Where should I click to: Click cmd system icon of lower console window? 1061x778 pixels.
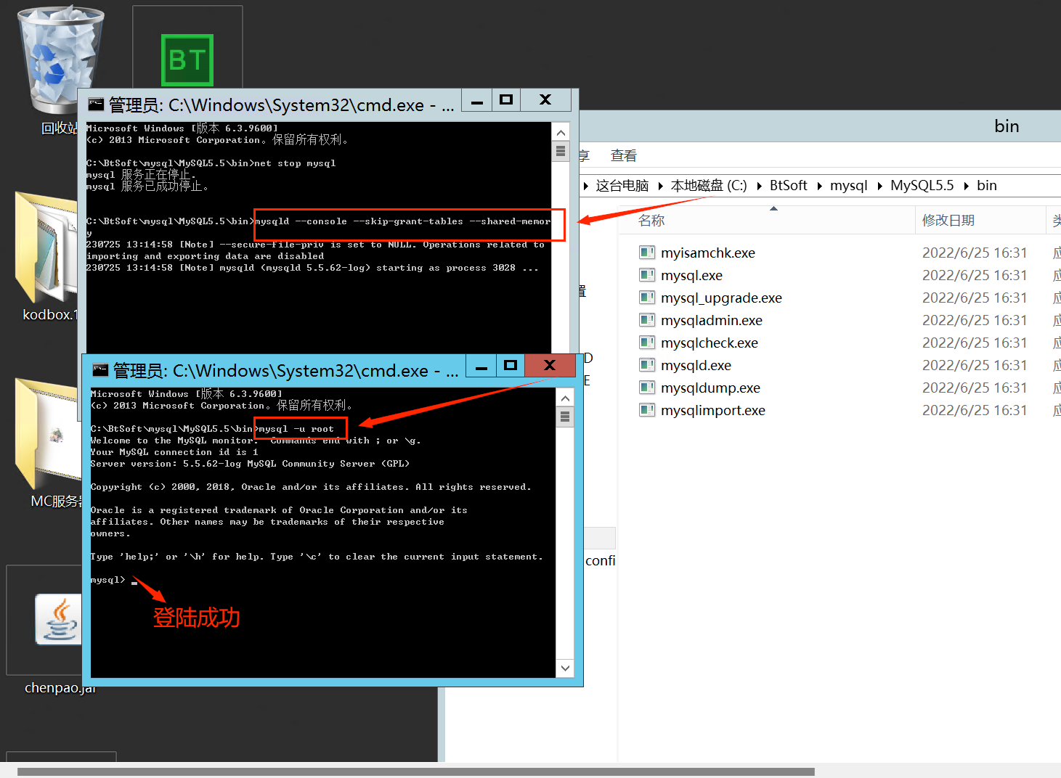coord(100,370)
